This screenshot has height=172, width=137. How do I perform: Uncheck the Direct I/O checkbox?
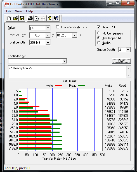[x=98, y=27]
